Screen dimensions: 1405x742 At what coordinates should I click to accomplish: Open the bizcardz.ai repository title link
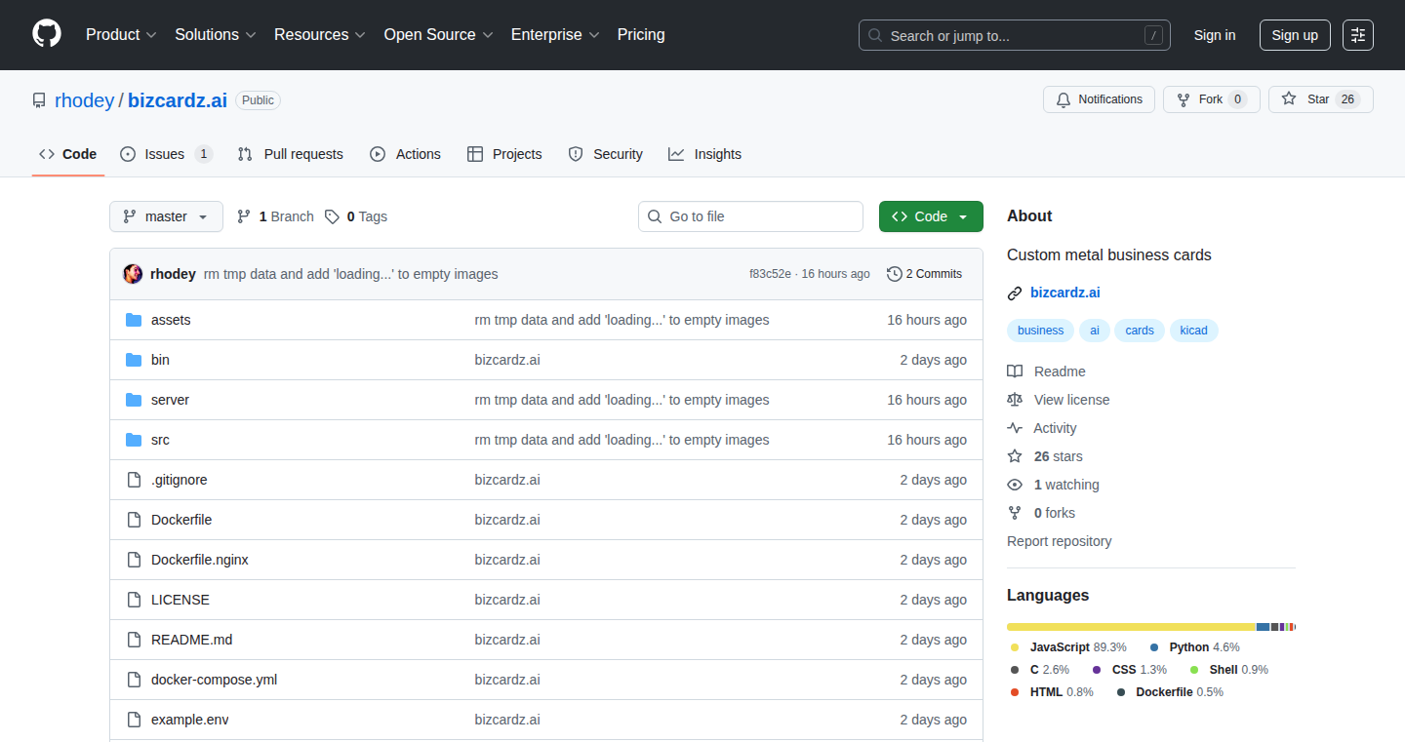point(178,100)
